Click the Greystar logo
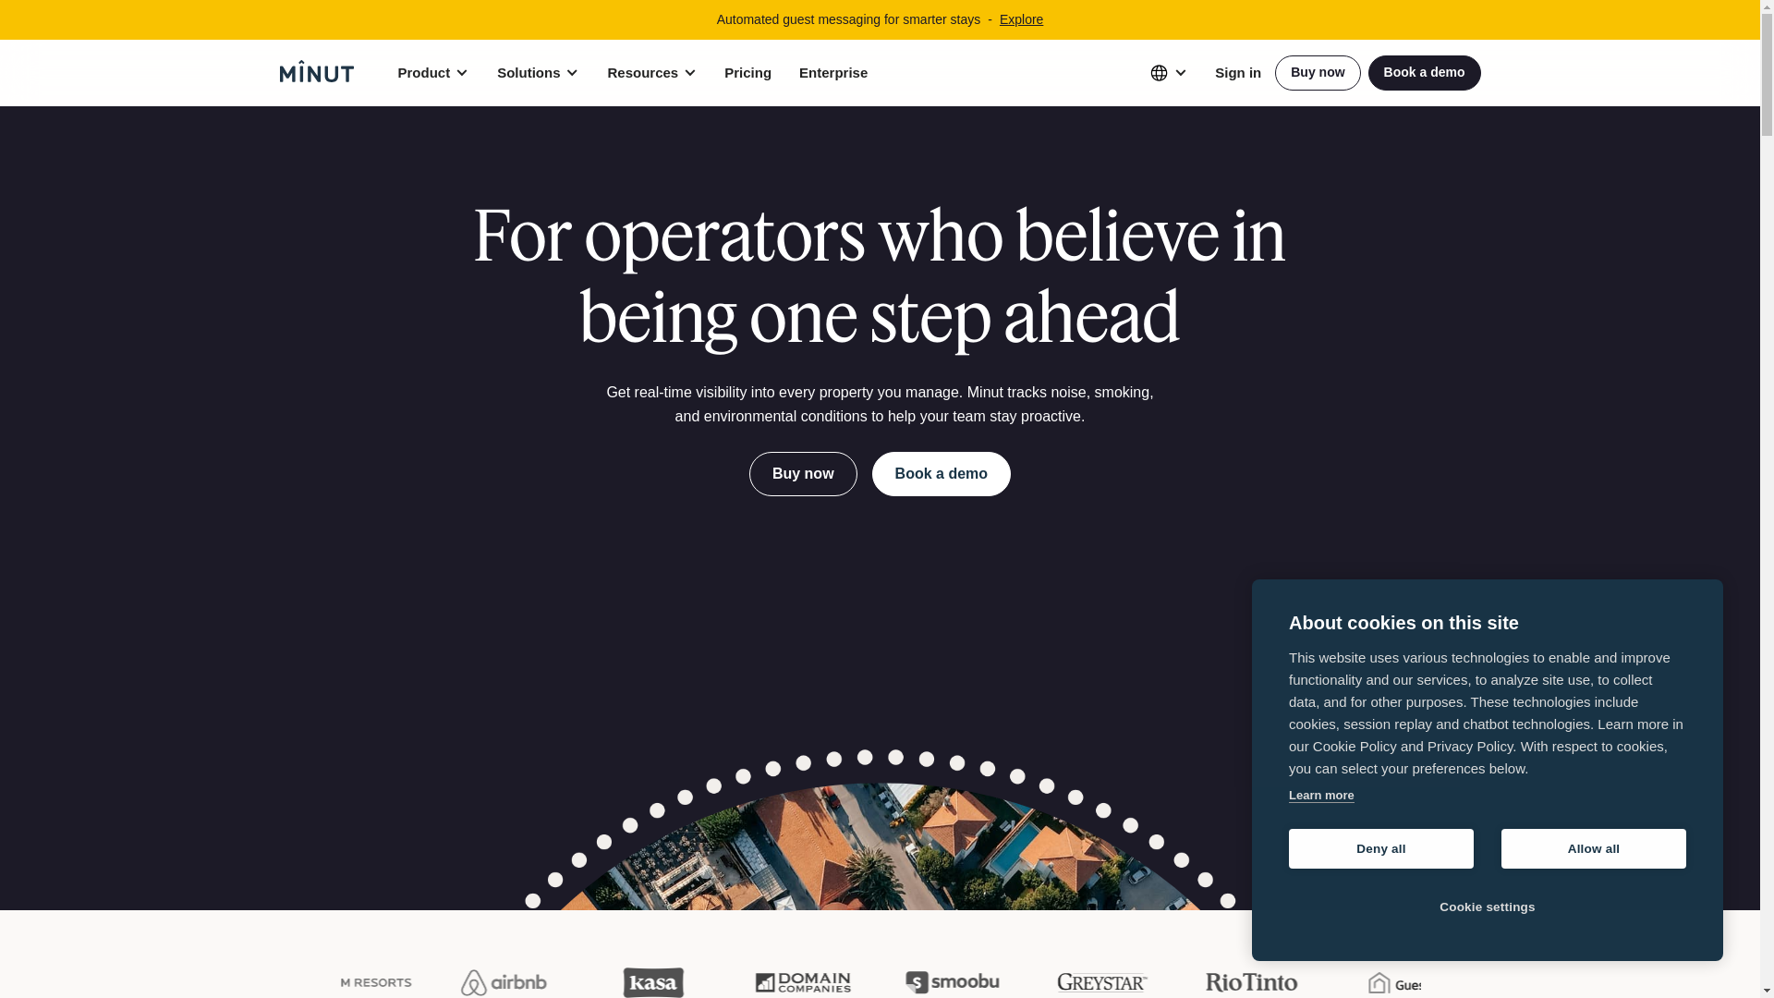Screen dimensions: 1774x998 point(1102,982)
